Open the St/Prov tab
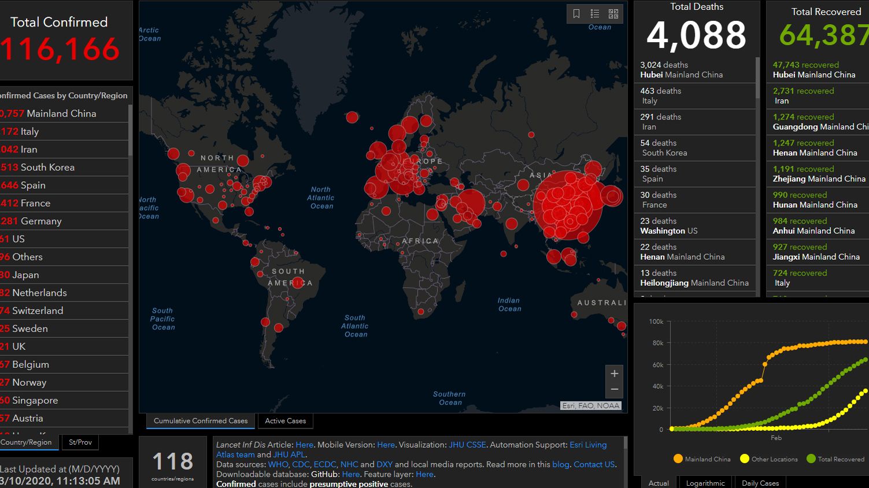 pos(80,442)
